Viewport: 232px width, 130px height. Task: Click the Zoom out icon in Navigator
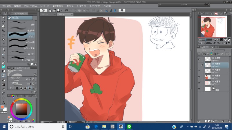(215, 40)
